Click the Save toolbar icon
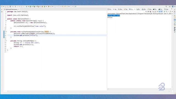 [x=5, y=7]
